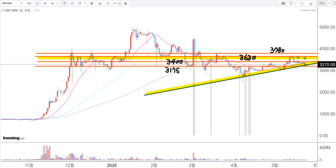Open the indicators icon in toolbar
The height and width of the screenshot is (168, 336).
[99, 4]
